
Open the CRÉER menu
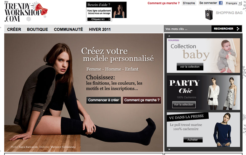pos(14,29)
